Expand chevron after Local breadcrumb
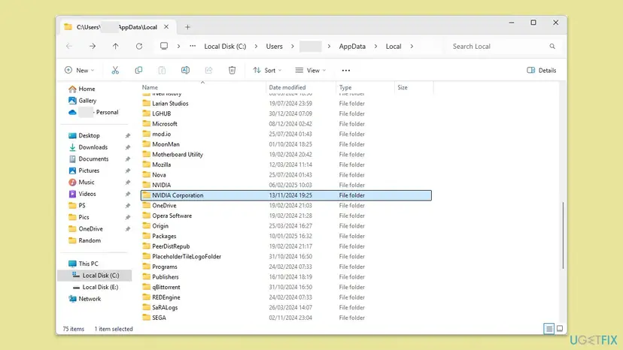 [x=412, y=46]
